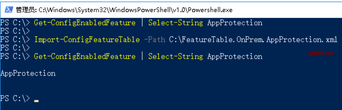Click Select-String in the last command
This screenshot has height=110, width=342.
click(x=175, y=57)
